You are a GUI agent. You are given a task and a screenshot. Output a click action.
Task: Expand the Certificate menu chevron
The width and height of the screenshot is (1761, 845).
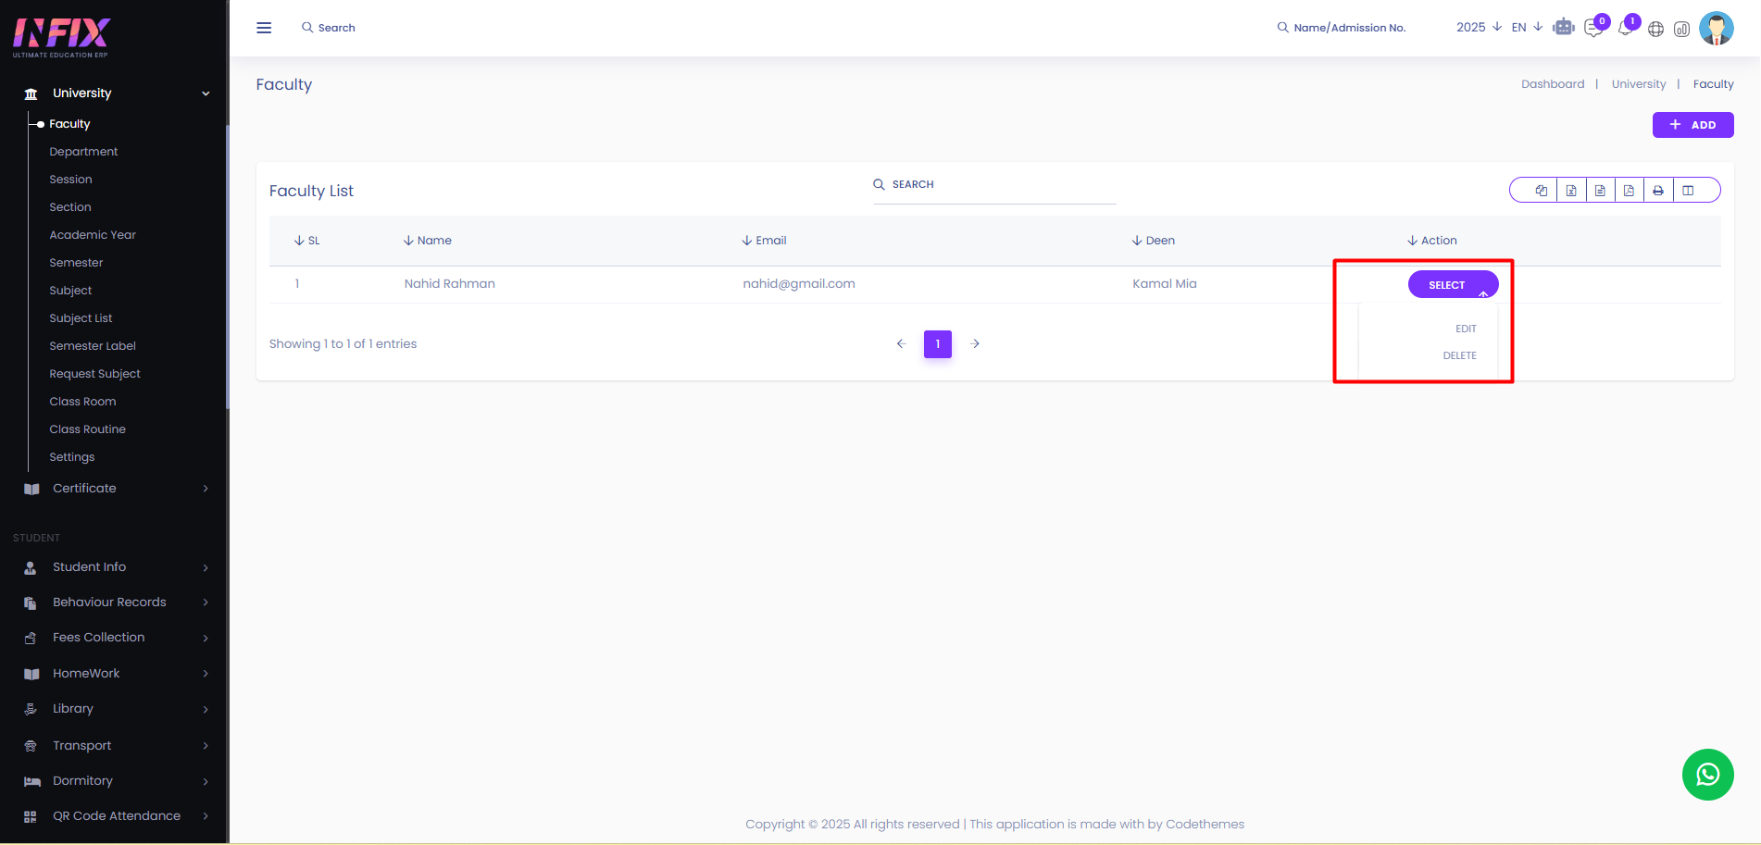(x=206, y=489)
